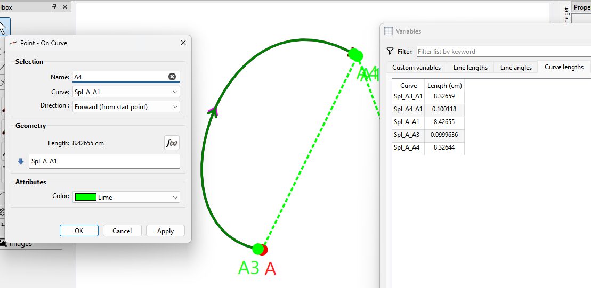The width and height of the screenshot is (591, 288).
Task: Undock the toolbox panel with float icon
Action: click(x=54, y=7)
